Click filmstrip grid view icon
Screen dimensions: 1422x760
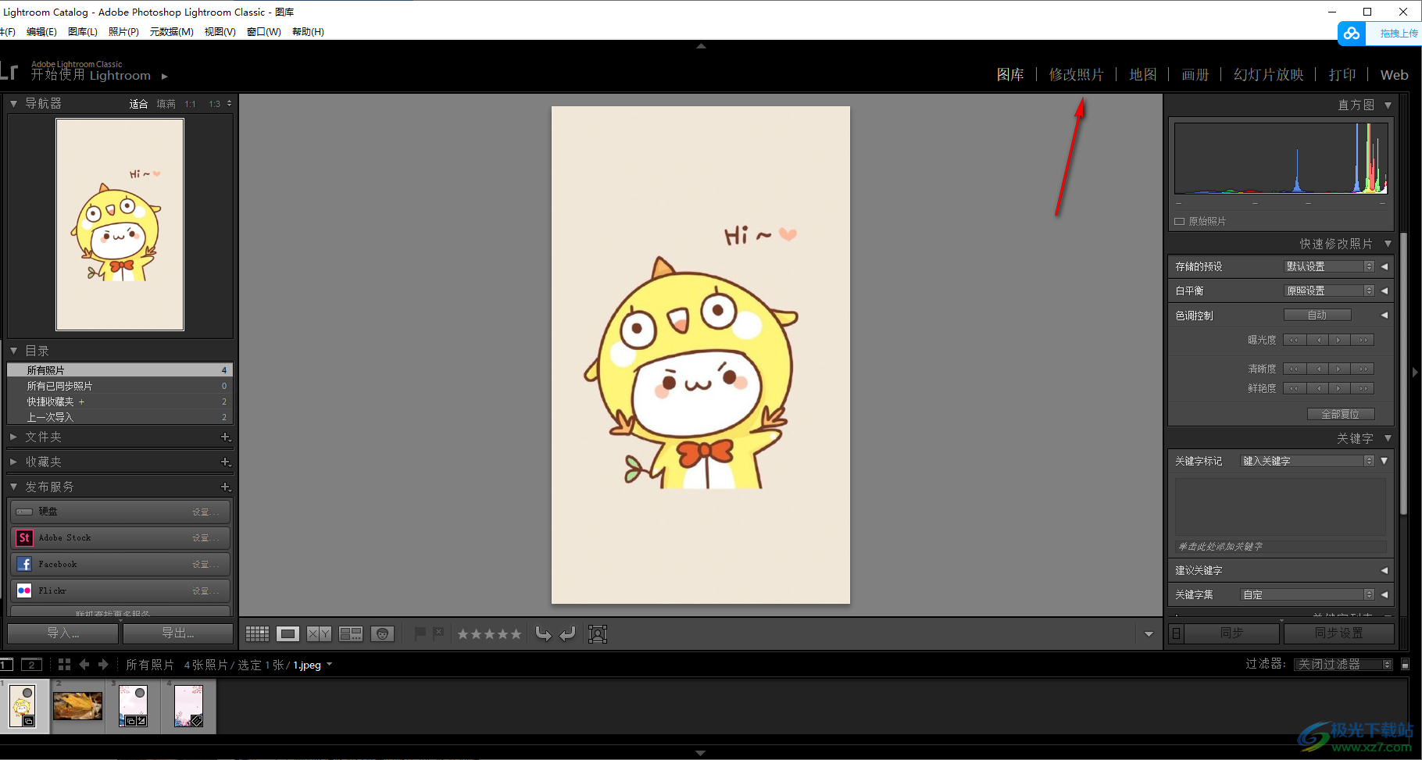pyautogui.click(x=64, y=665)
